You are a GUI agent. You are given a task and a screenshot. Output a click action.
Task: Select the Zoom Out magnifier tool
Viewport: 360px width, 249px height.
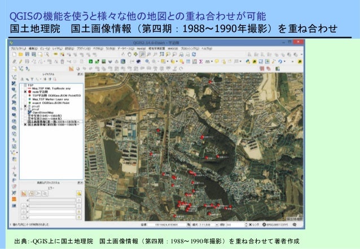point(149,54)
